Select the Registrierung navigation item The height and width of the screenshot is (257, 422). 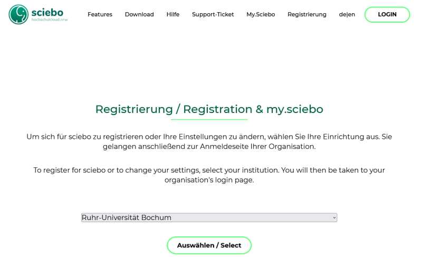click(x=307, y=14)
